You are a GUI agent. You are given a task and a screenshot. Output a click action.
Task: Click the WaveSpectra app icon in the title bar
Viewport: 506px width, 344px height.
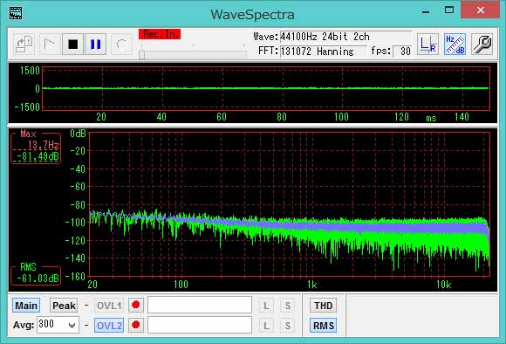pos(16,13)
